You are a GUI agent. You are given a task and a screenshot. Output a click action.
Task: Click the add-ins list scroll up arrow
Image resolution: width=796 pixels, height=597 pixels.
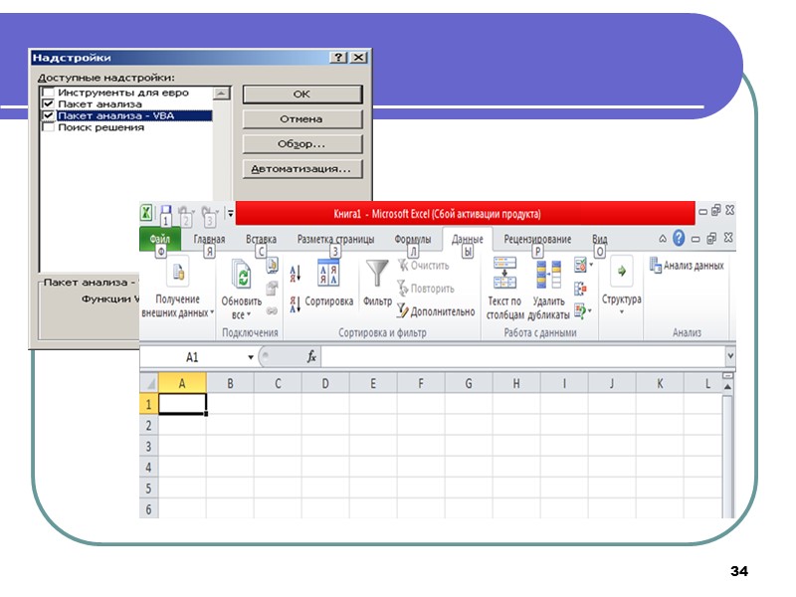pyautogui.click(x=222, y=94)
